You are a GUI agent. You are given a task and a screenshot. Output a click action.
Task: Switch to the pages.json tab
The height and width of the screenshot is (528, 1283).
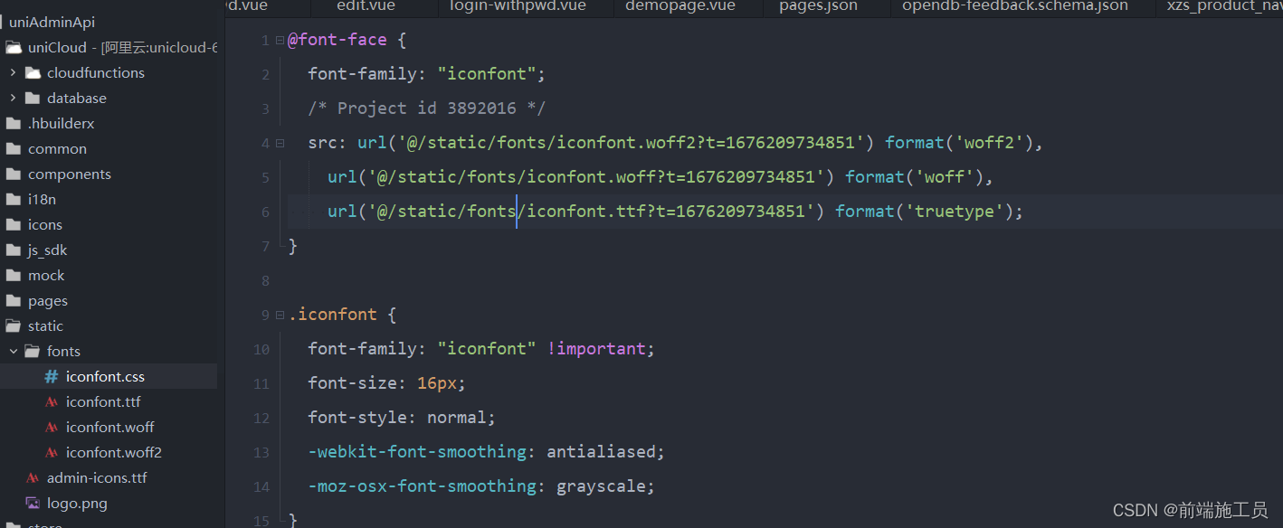[818, 7]
